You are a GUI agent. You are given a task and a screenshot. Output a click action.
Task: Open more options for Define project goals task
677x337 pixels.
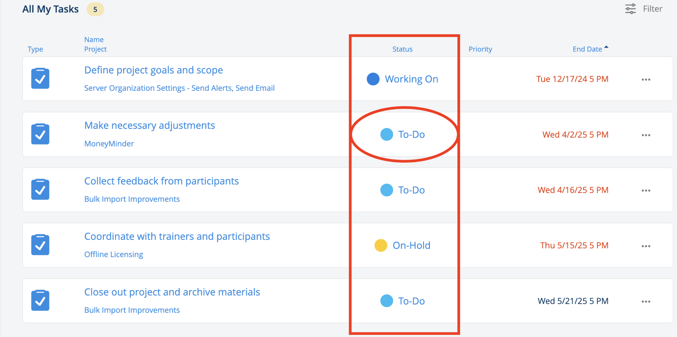point(646,79)
